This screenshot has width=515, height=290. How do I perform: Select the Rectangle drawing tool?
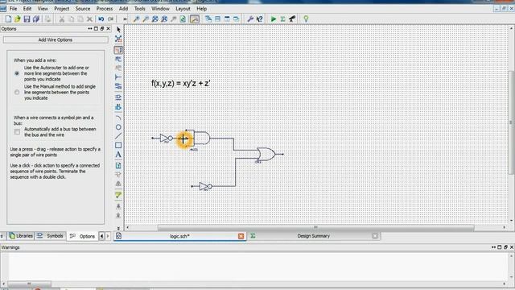(x=118, y=145)
